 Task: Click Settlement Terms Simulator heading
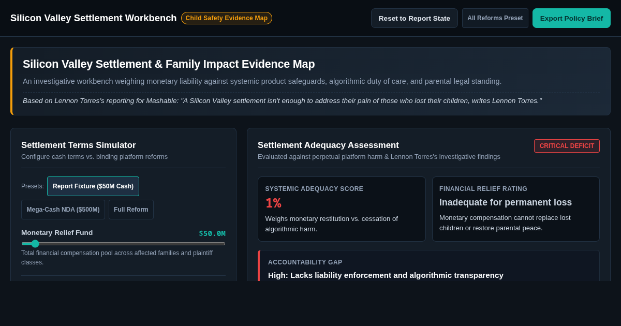coord(79,145)
